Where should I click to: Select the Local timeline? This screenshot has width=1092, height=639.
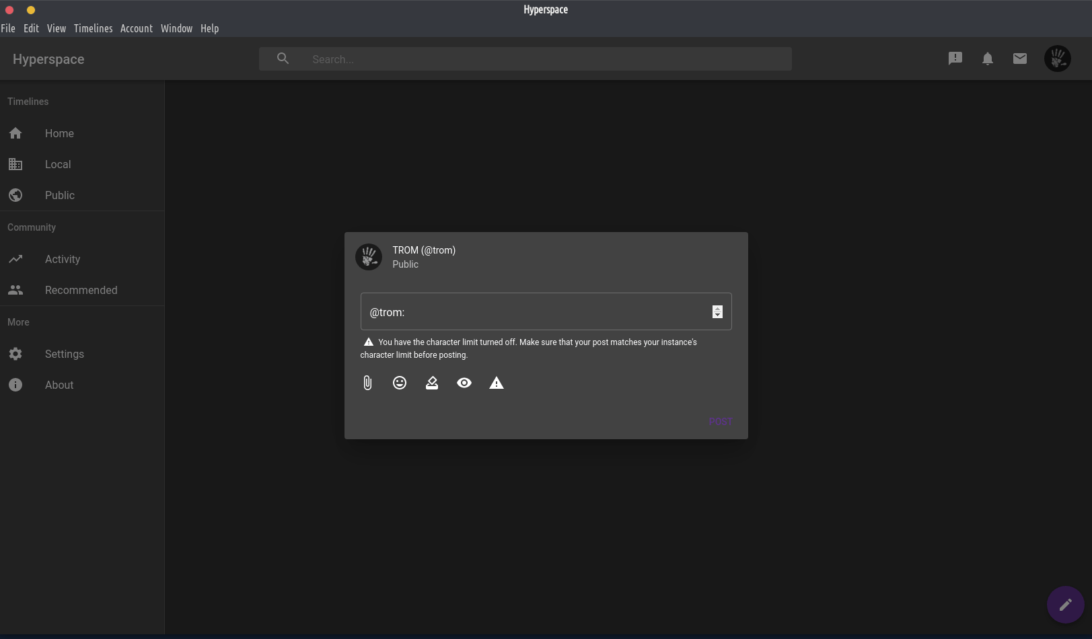pyautogui.click(x=58, y=164)
